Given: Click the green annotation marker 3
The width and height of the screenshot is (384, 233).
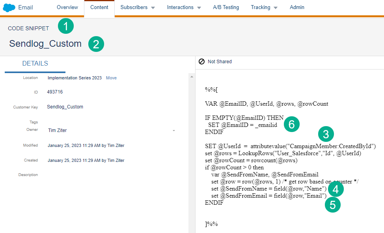Looking at the screenshot, I should tap(326, 134).
